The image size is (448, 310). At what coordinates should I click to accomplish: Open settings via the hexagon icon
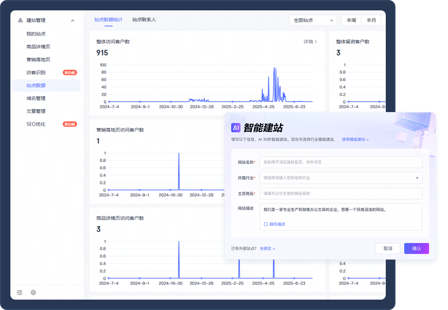(x=33, y=292)
